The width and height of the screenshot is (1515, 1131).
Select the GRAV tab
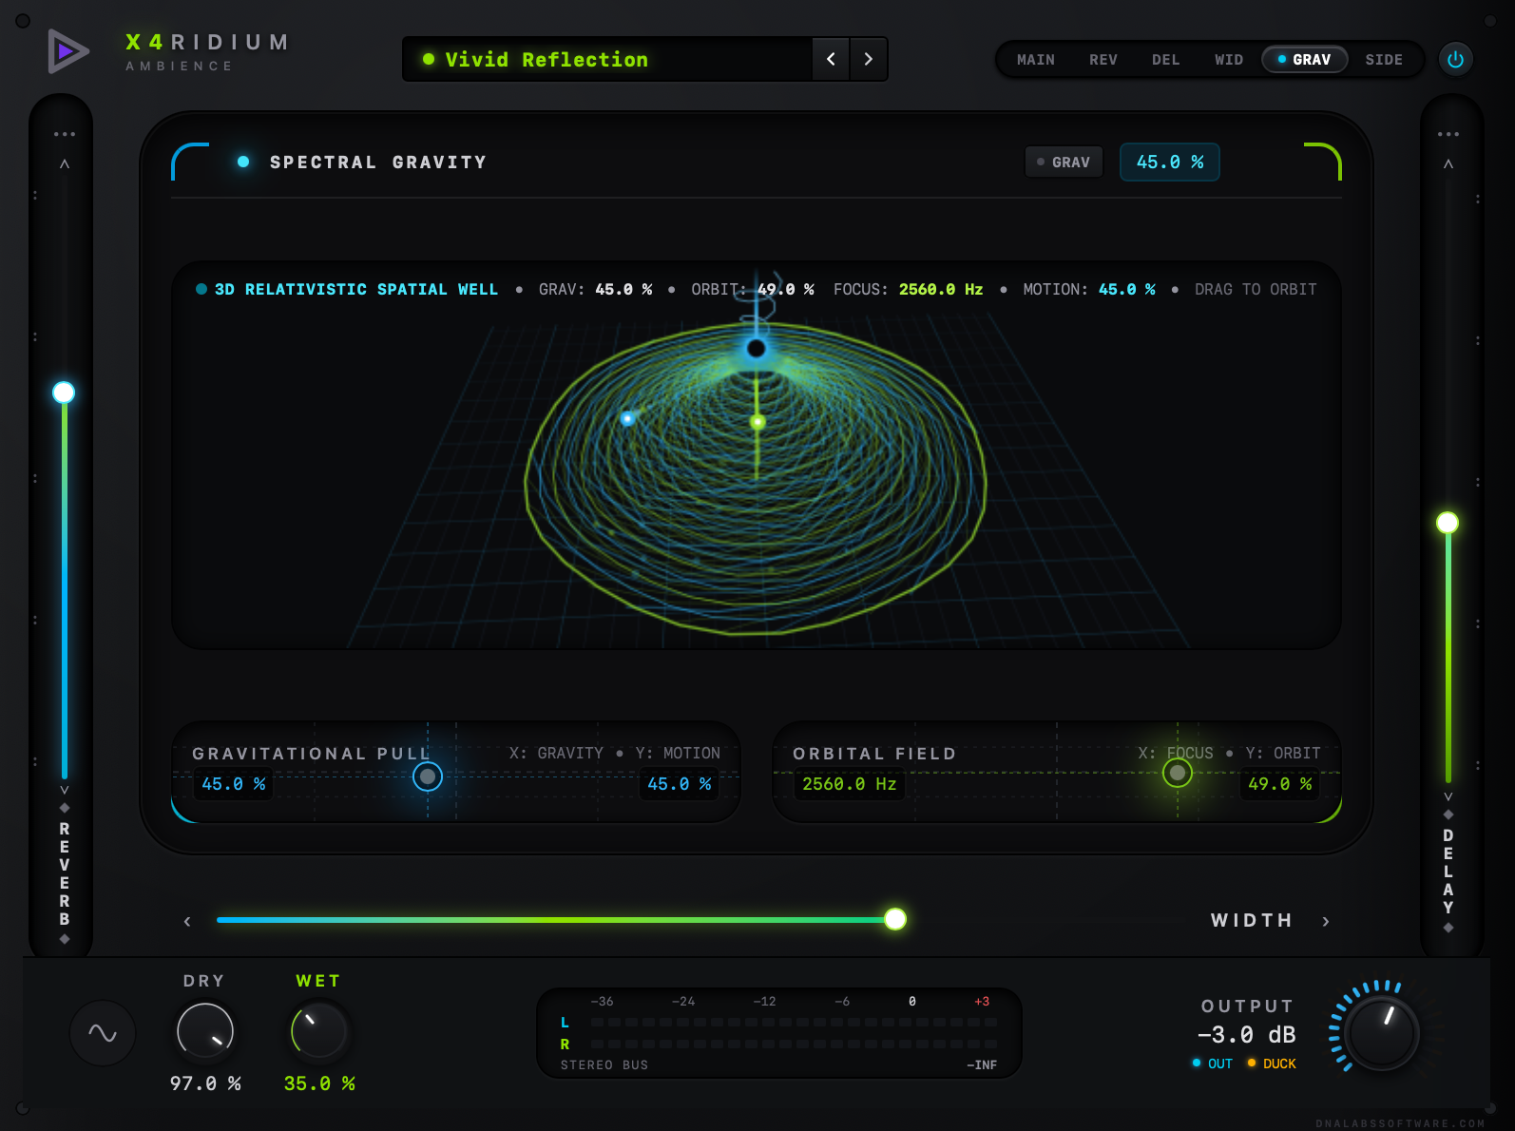click(x=1304, y=59)
